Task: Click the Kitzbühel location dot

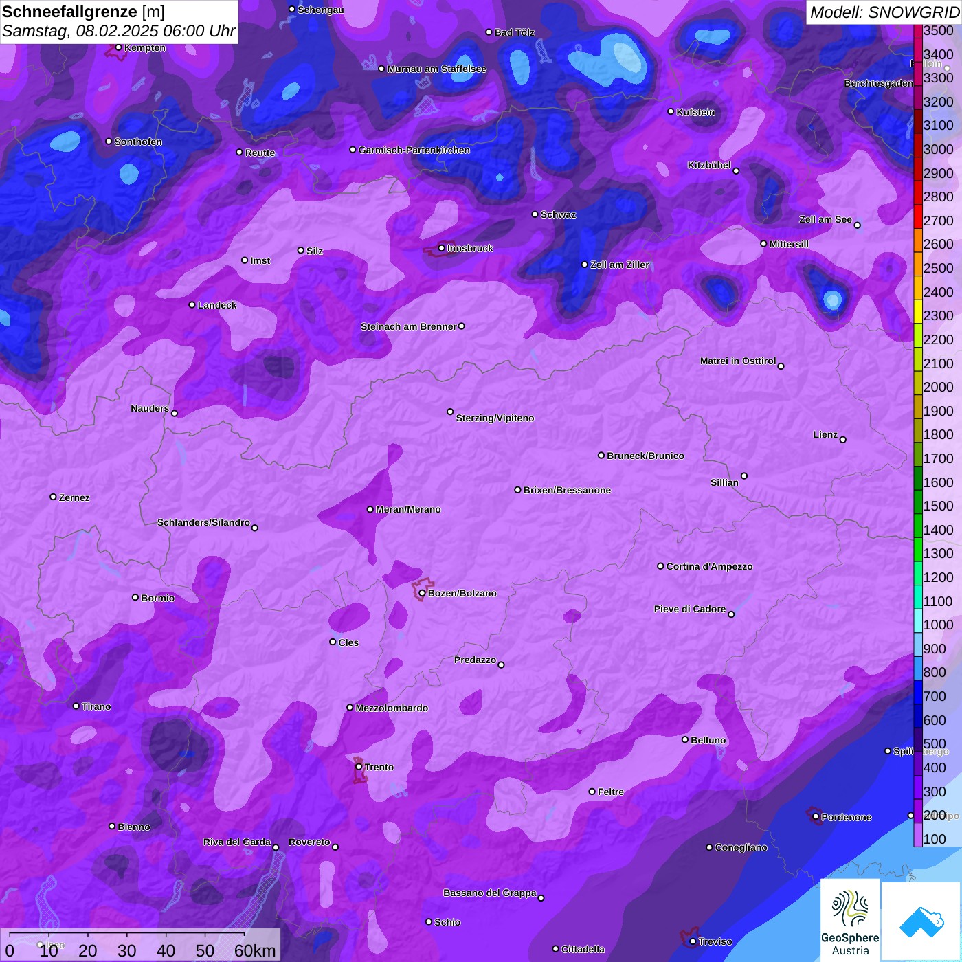Action: pyautogui.click(x=736, y=170)
